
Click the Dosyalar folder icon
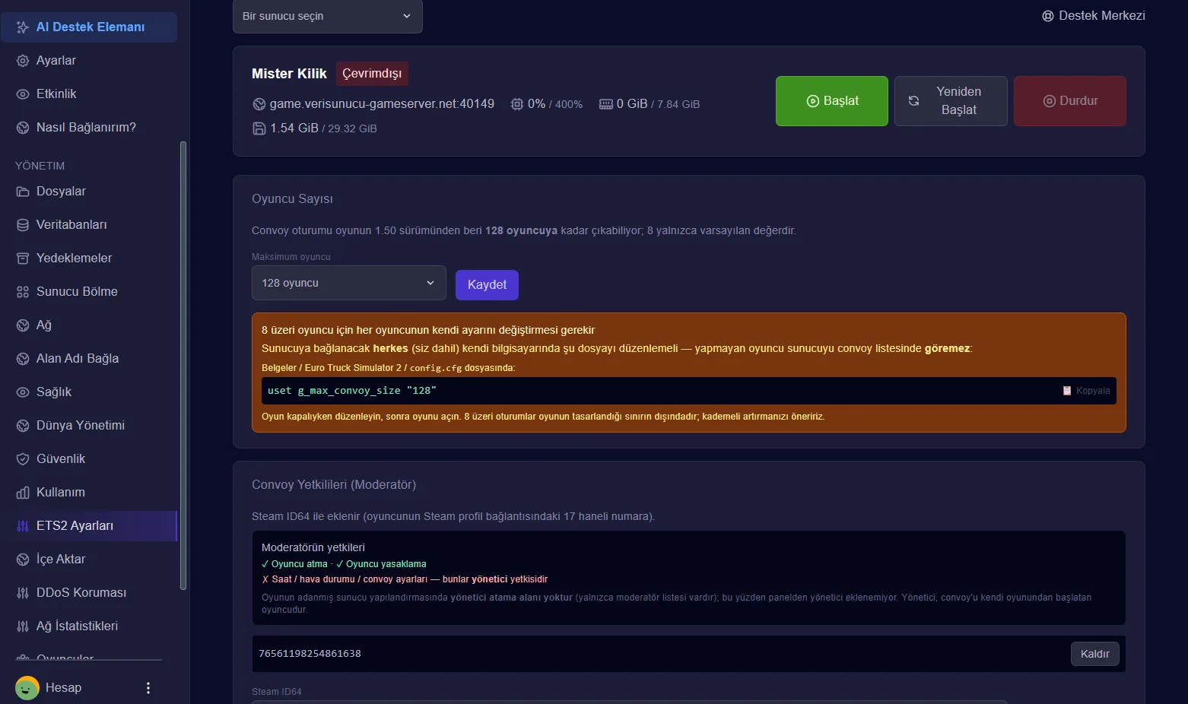pyautogui.click(x=23, y=192)
